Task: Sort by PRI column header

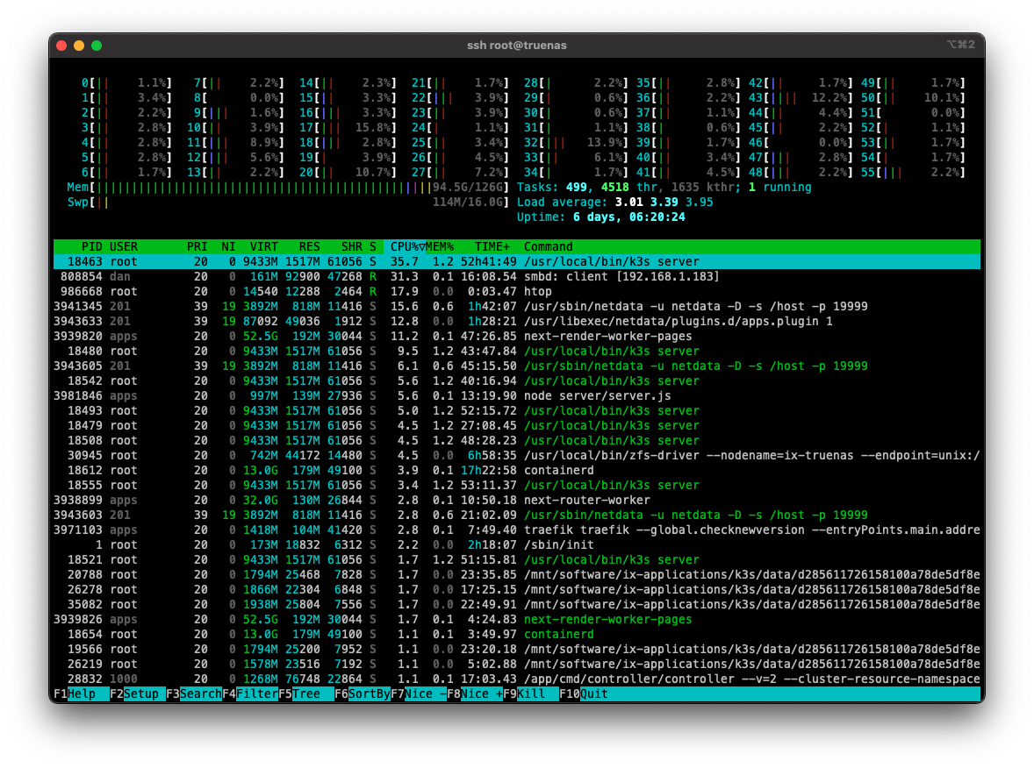Action: tap(197, 246)
